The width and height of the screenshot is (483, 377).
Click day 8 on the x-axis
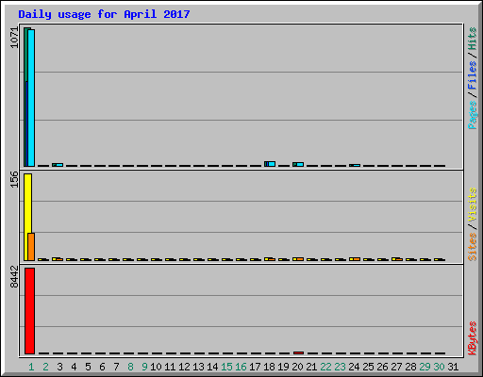pos(130,367)
